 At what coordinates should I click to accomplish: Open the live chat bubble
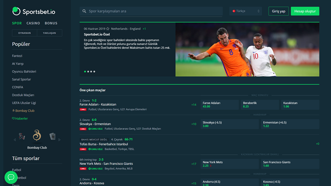[x=11, y=177]
